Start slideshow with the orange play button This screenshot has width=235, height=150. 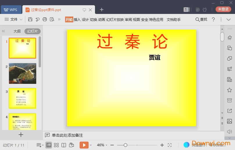84,145
